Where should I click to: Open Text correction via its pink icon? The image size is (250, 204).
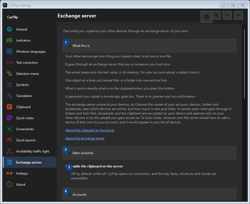[x=9, y=63]
